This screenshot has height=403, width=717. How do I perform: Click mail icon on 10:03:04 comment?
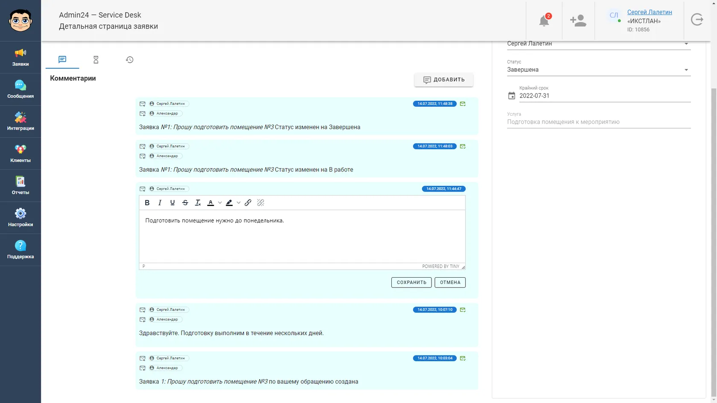point(463,358)
